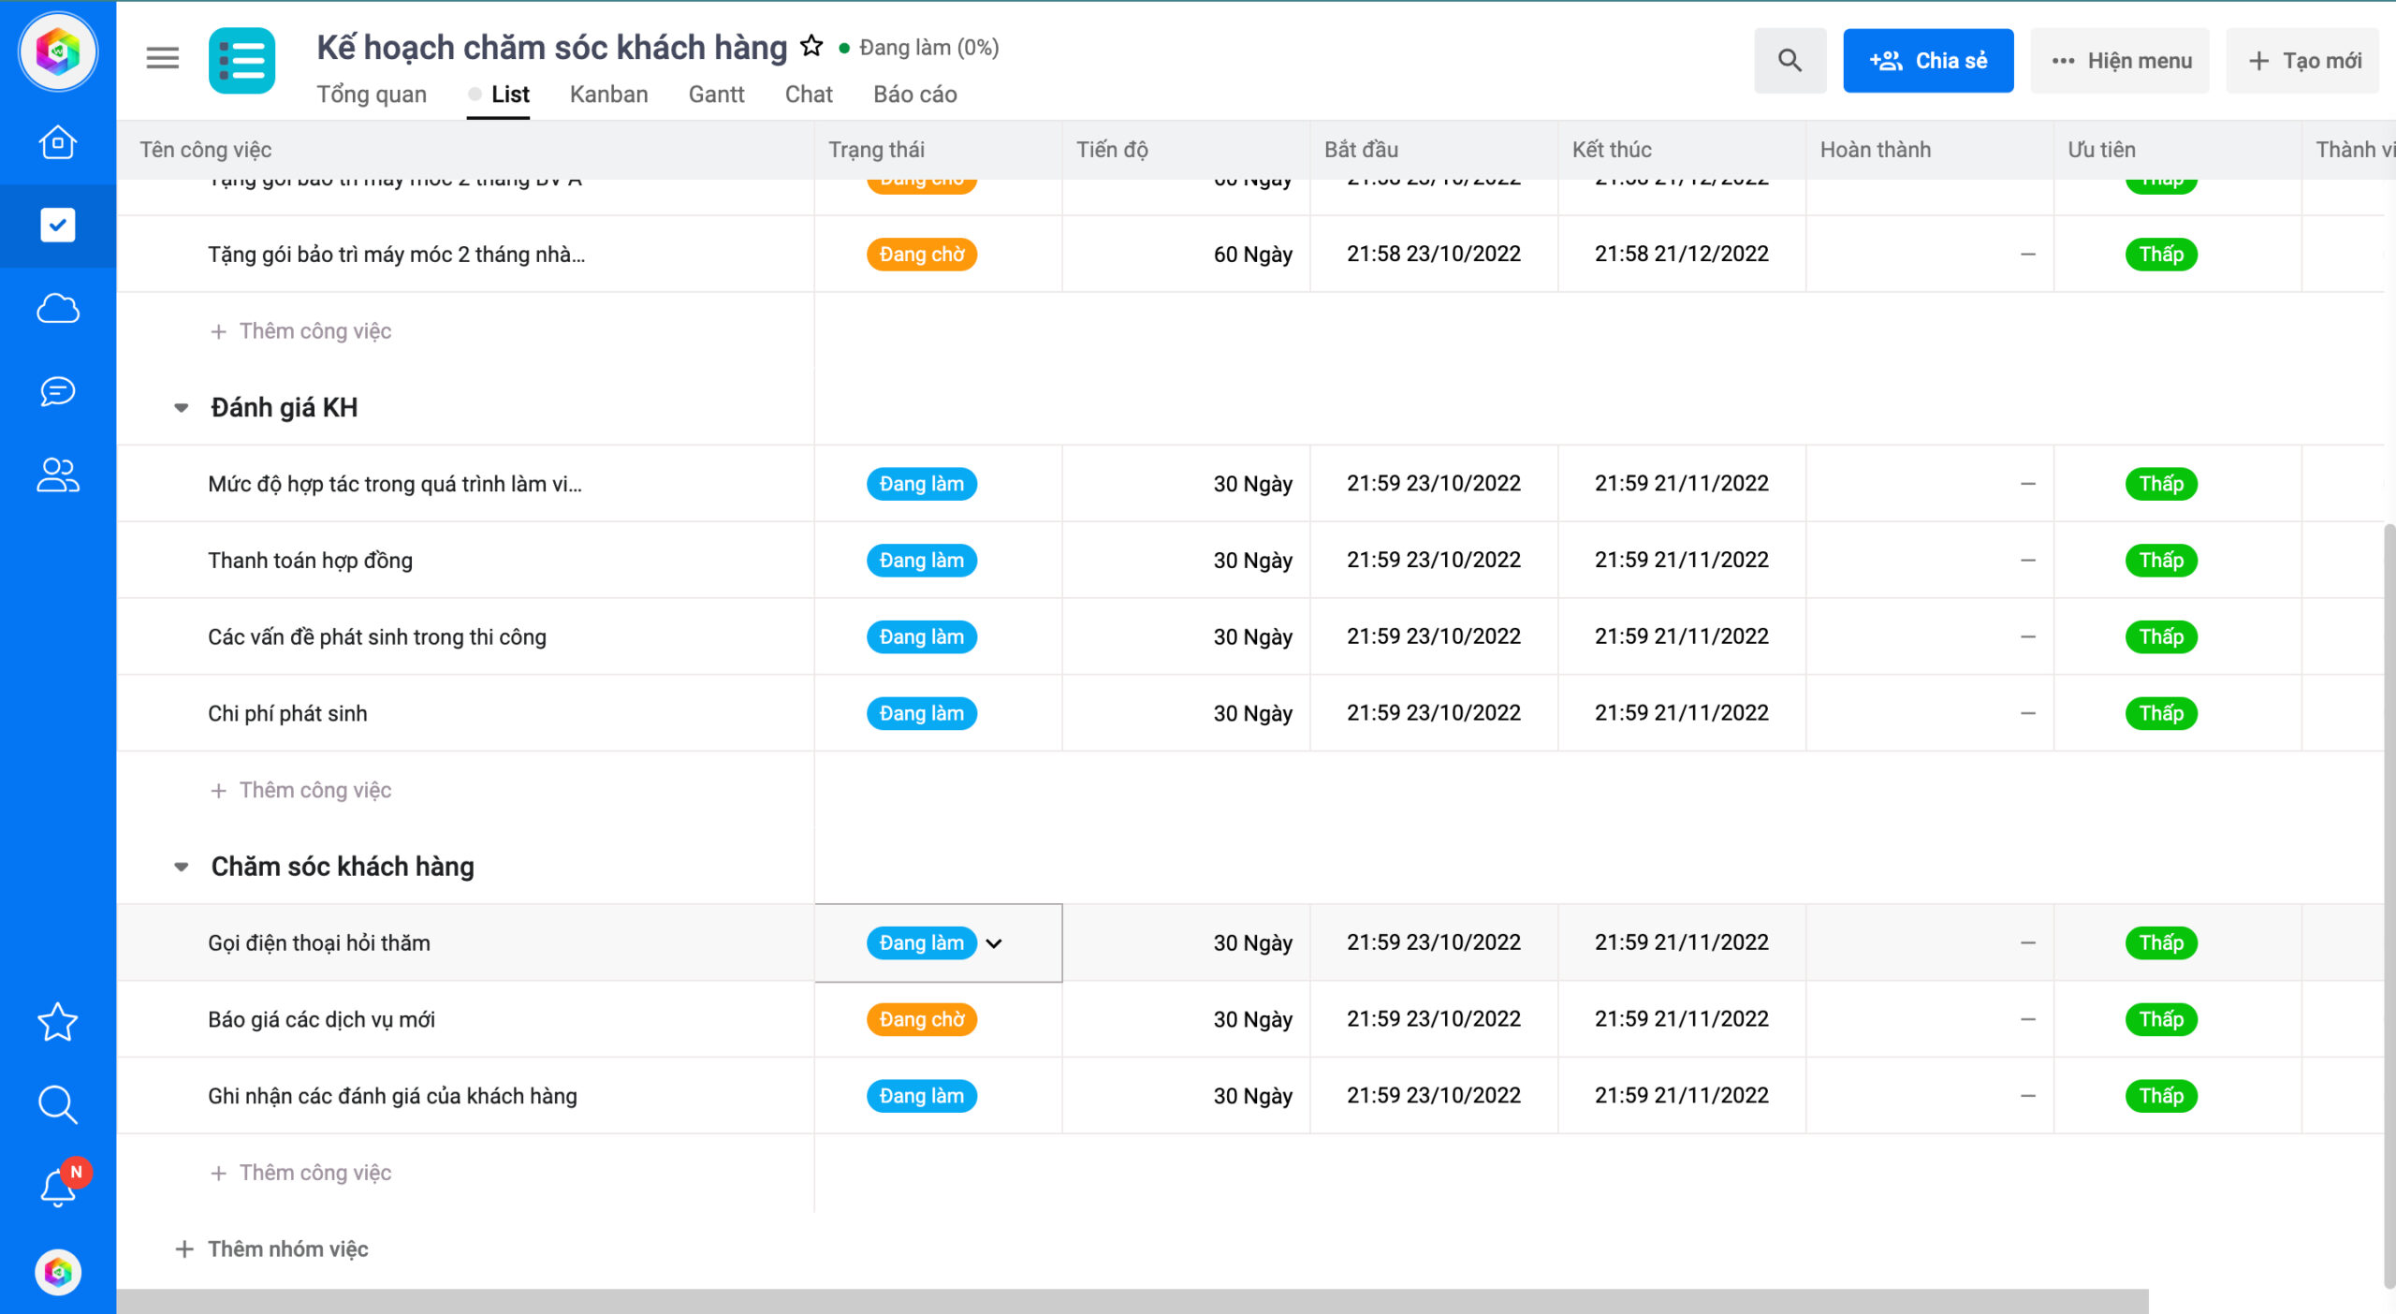2396x1314 pixels.
Task: Click 60 Ngày progress of Tặng gói bảo trì
Action: pyautogui.click(x=1252, y=255)
